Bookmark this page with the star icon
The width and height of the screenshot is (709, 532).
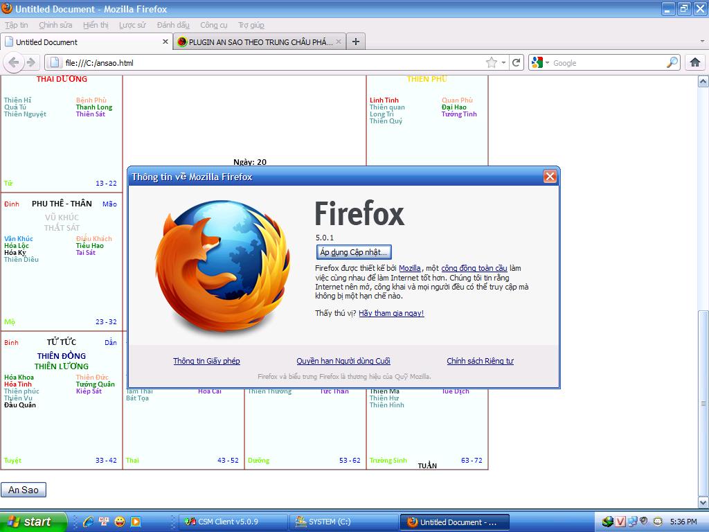(492, 62)
